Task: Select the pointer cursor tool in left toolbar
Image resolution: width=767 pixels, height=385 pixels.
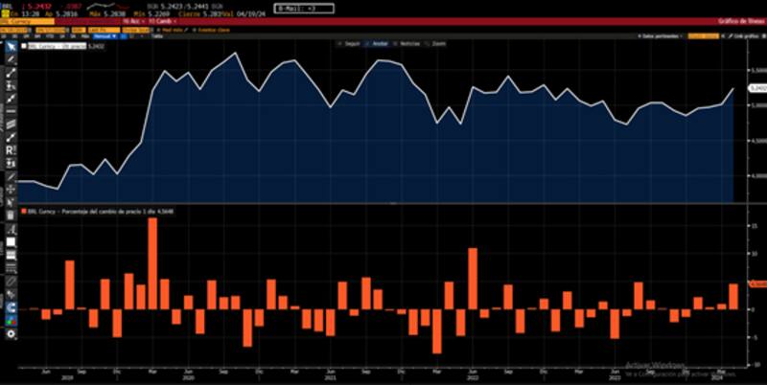Action: click(11, 46)
